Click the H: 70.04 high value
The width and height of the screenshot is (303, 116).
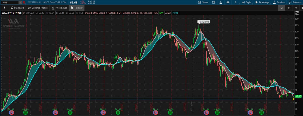pyautogui.click(x=50, y=12)
